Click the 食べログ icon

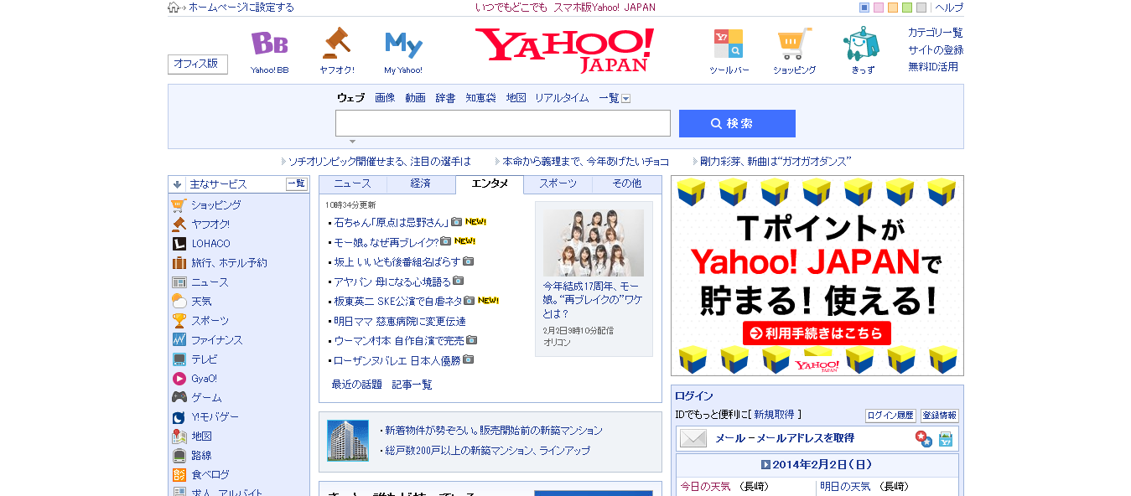click(179, 475)
